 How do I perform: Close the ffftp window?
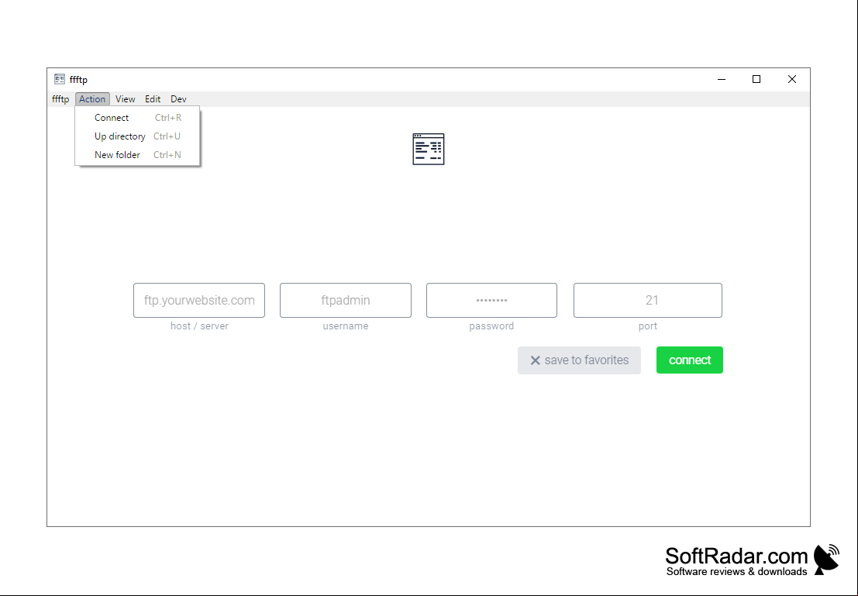coord(792,79)
